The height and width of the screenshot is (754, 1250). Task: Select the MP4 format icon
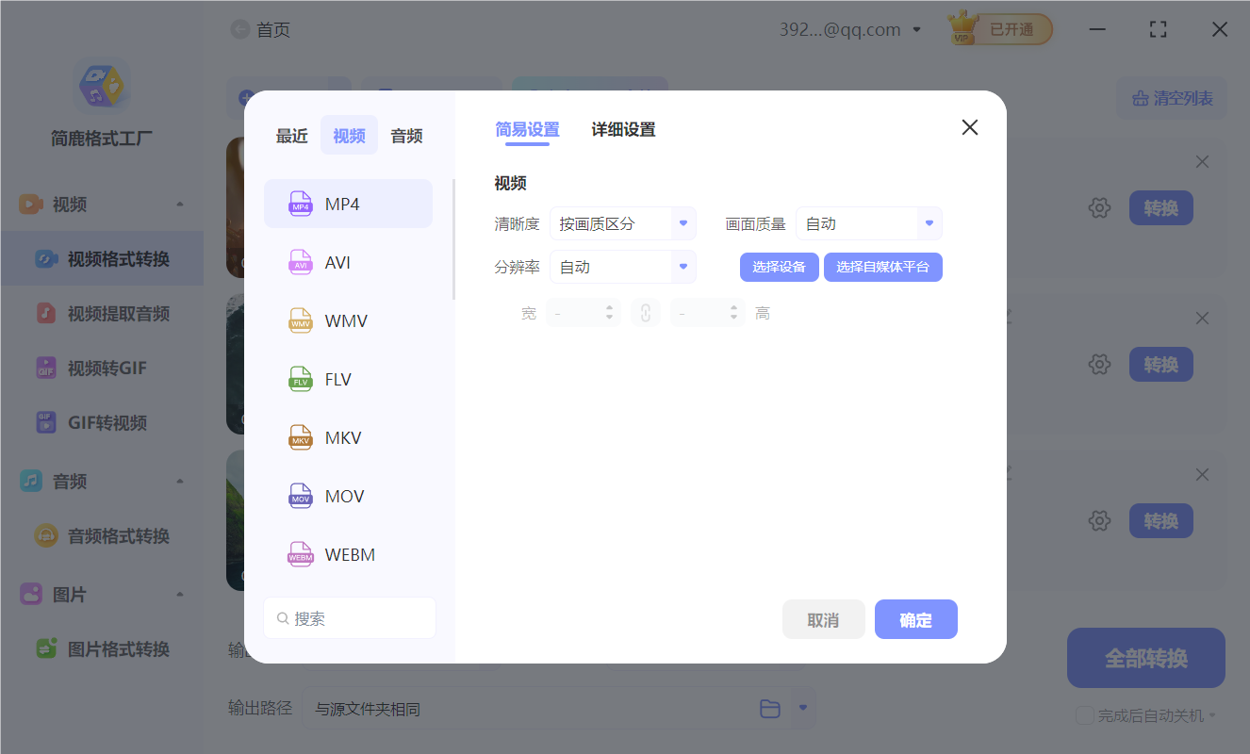point(301,204)
